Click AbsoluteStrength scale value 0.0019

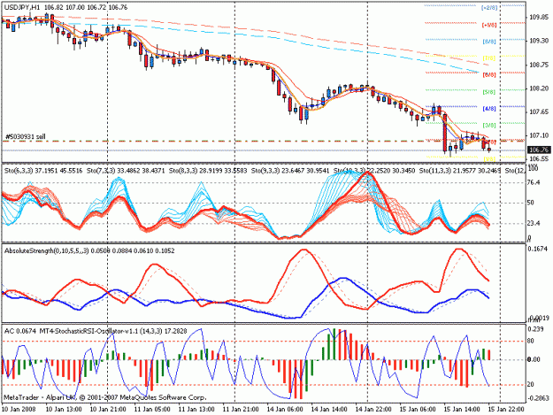point(539,318)
